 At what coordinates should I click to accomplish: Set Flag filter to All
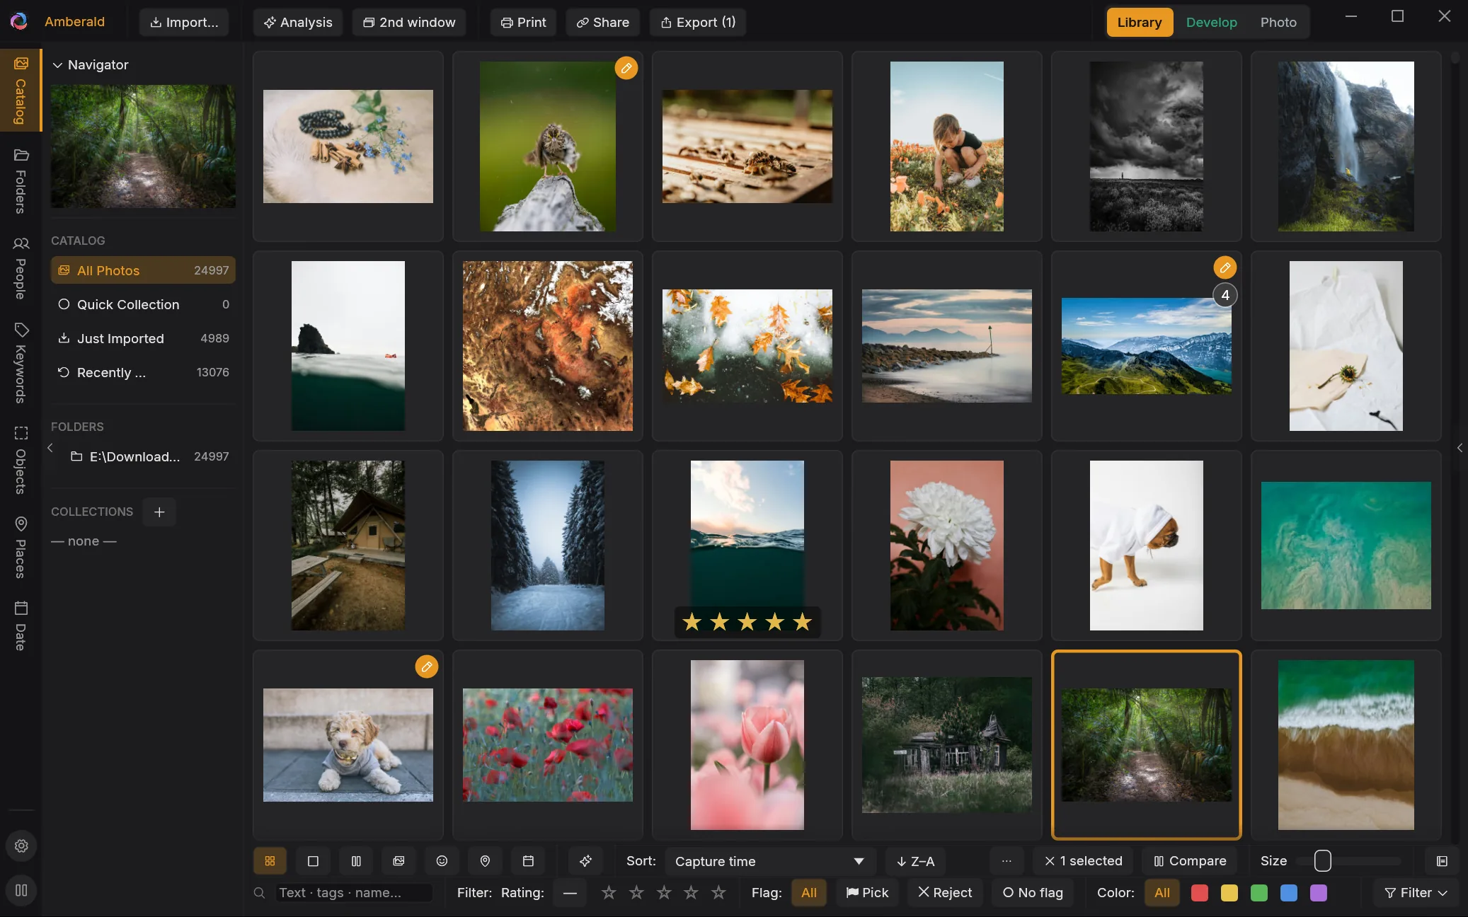(809, 892)
